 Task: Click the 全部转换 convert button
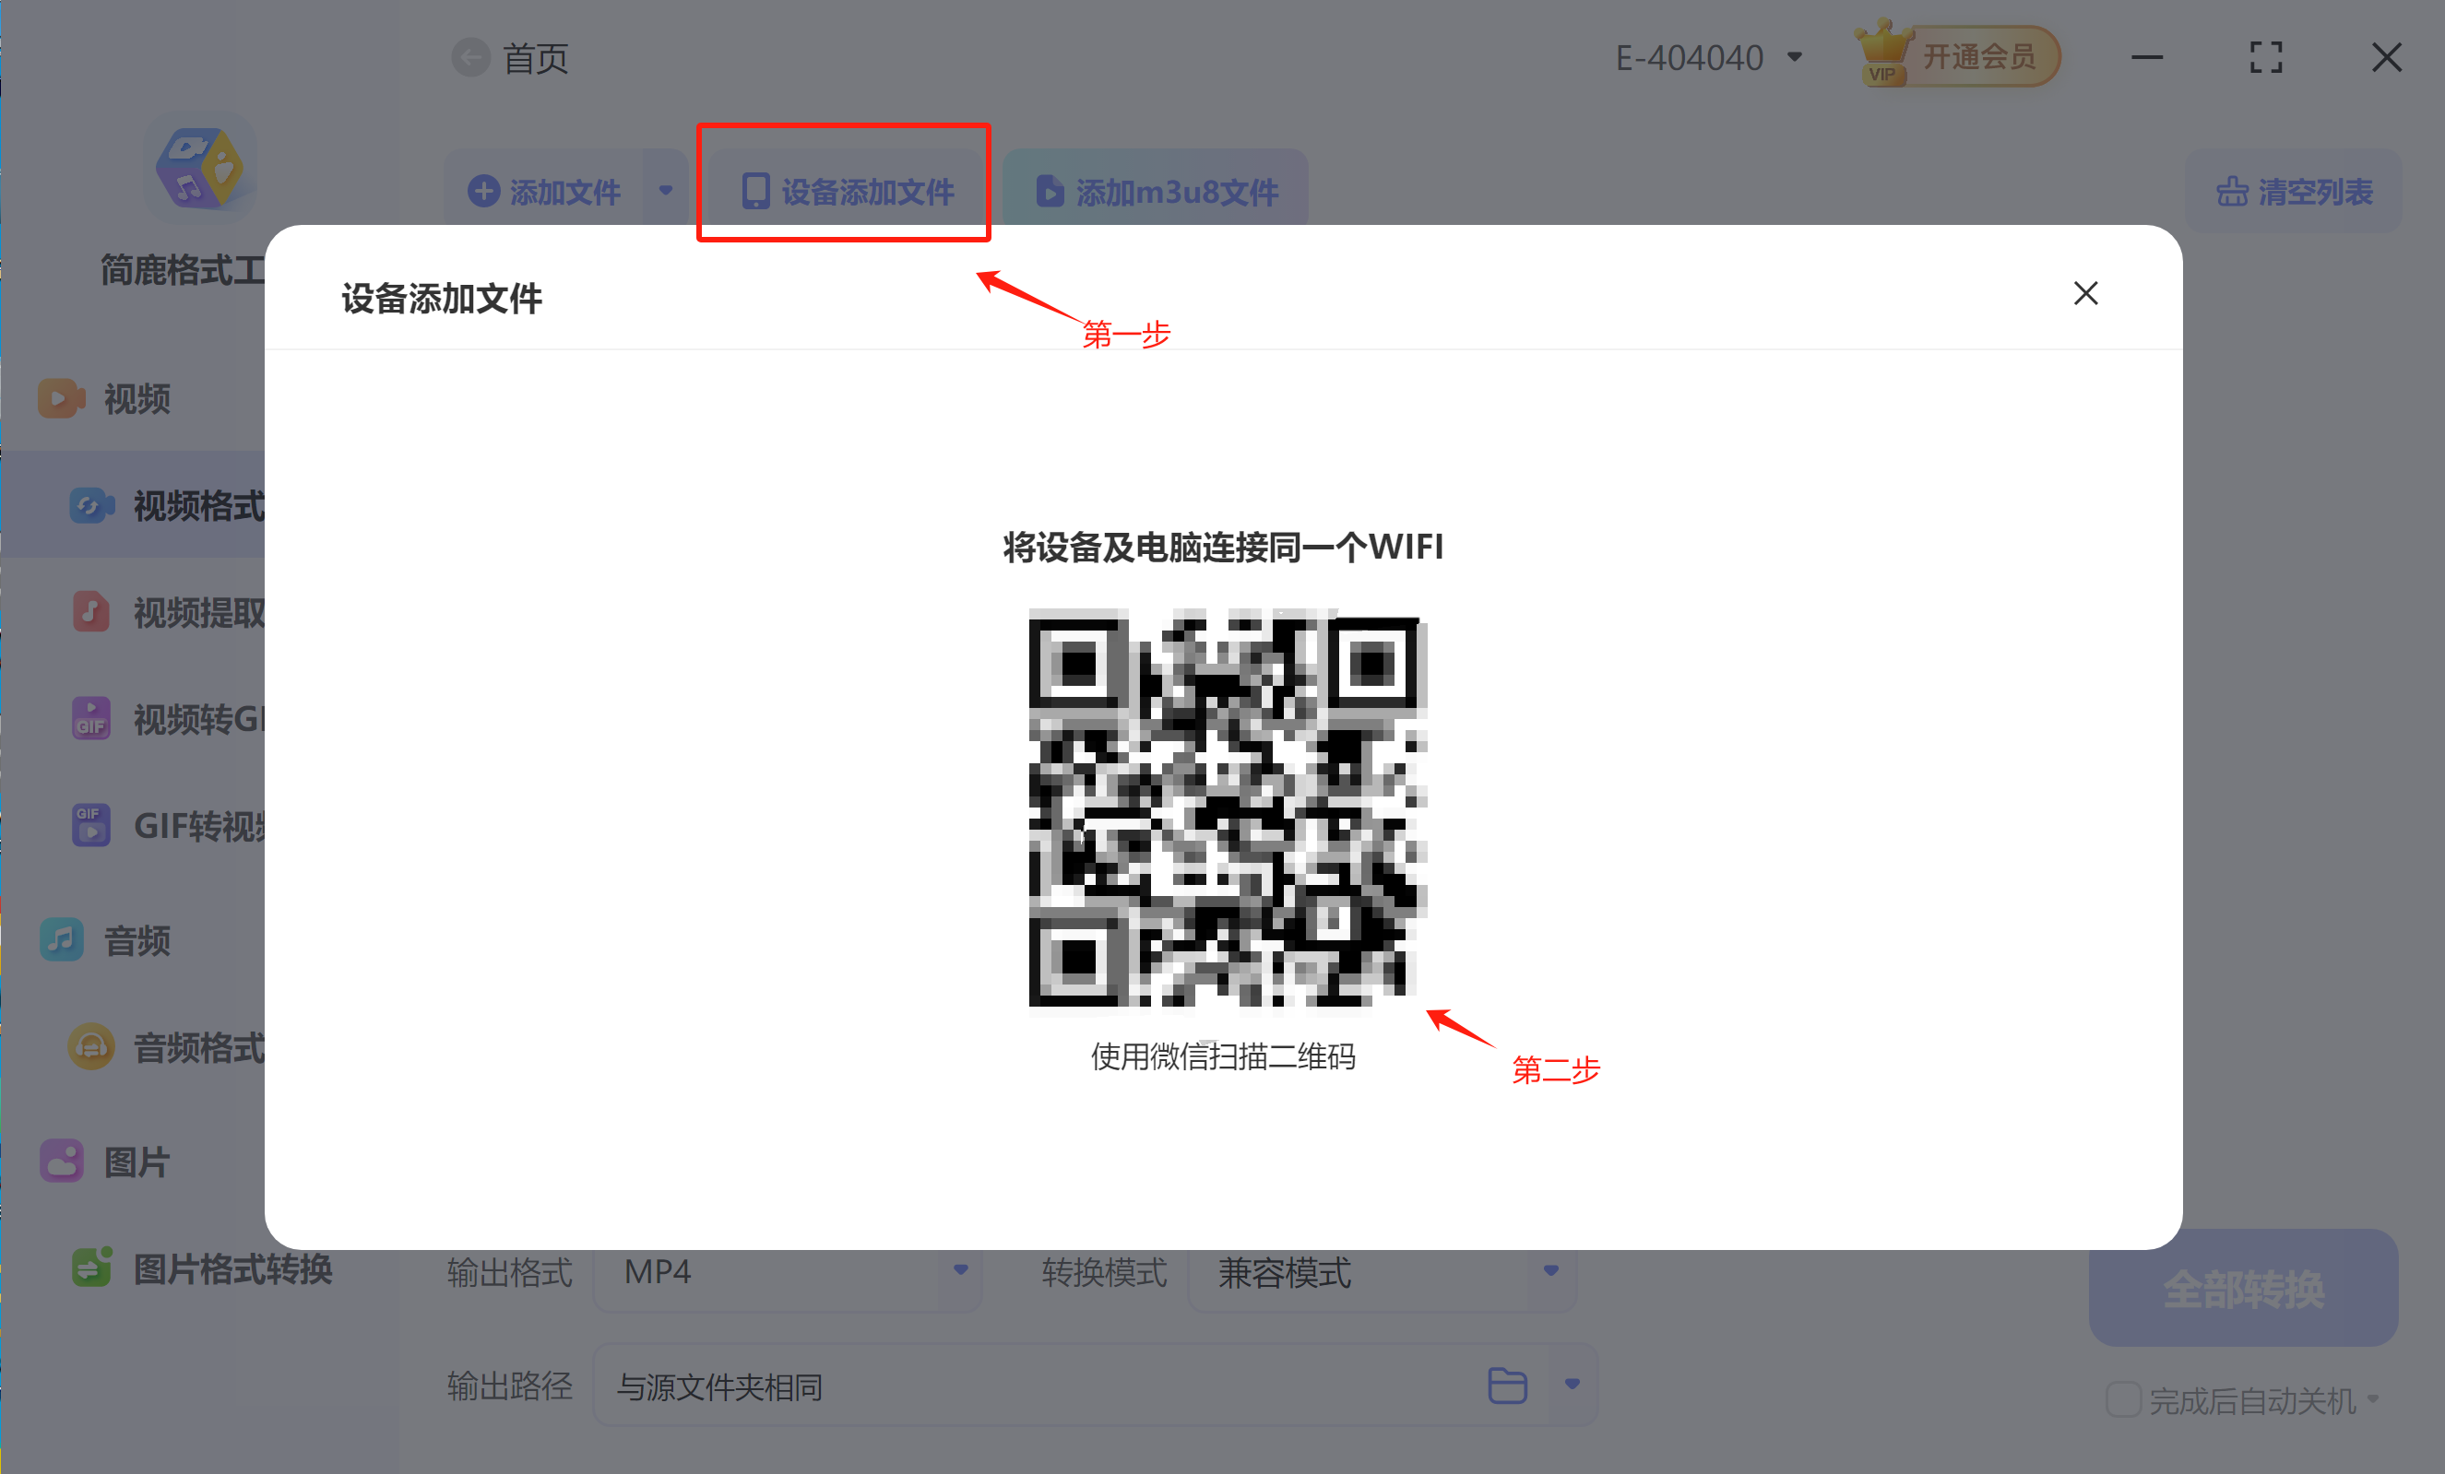point(2243,1290)
